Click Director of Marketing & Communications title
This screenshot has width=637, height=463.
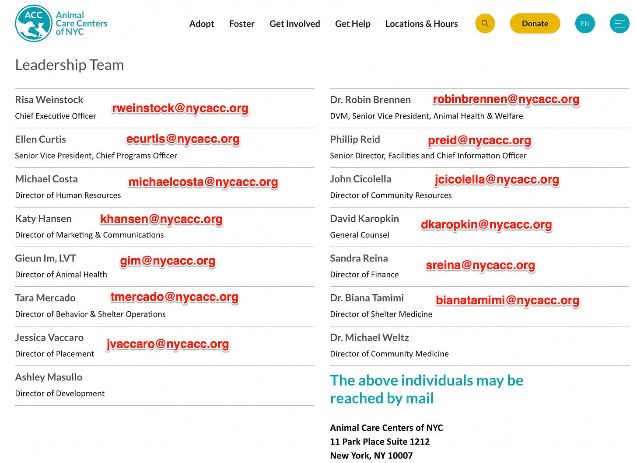(89, 235)
